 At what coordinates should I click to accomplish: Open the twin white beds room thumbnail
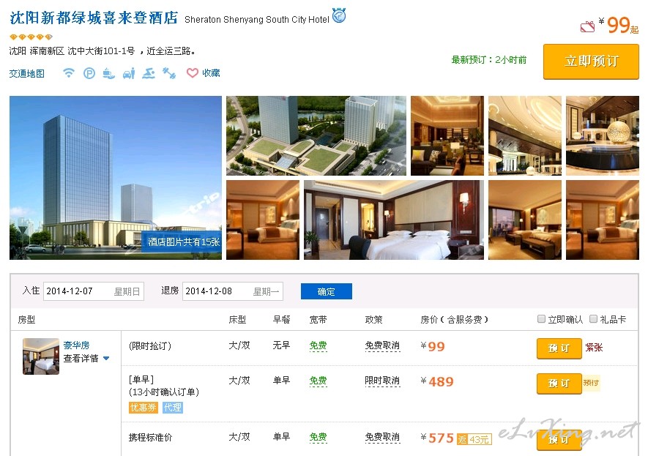click(394, 220)
